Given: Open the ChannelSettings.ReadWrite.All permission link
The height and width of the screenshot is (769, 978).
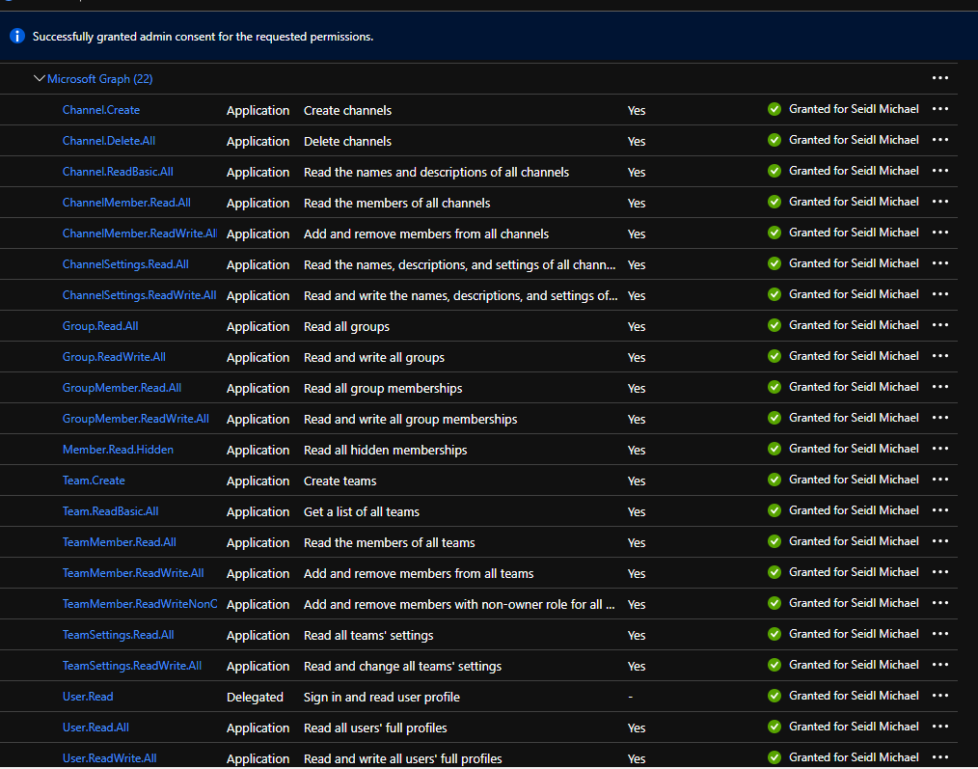Looking at the screenshot, I should (140, 295).
